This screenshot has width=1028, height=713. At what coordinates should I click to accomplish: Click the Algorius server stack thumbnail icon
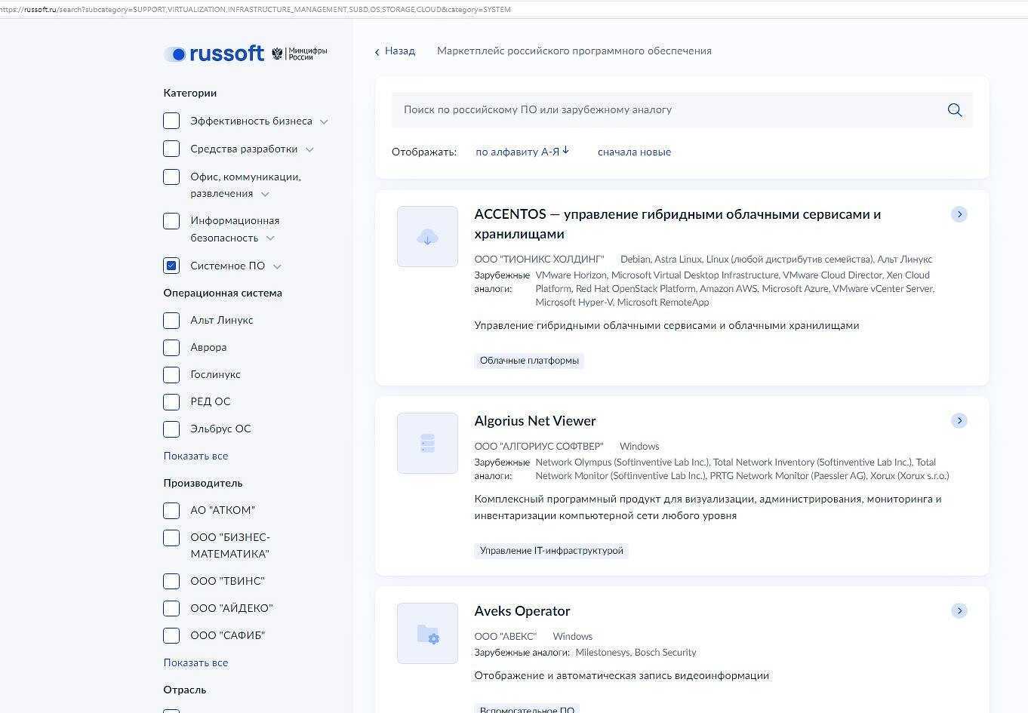point(427,444)
